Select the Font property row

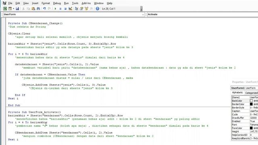coord(245,124)
